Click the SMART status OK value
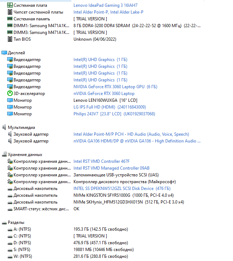Viewport: 233px width, 261px height. point(76,209)
